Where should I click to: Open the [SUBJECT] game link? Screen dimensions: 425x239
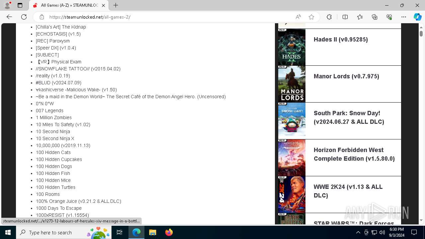click(x=47, y=55)
